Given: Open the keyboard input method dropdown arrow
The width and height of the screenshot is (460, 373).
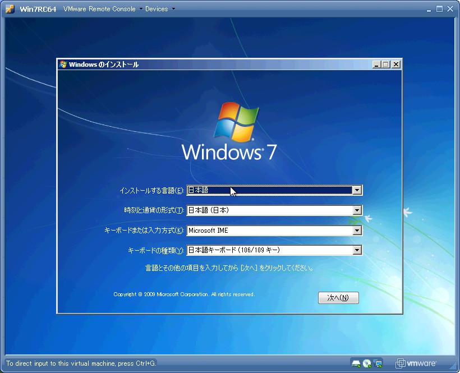Looking at the screenshot, I should pos(357,231).
